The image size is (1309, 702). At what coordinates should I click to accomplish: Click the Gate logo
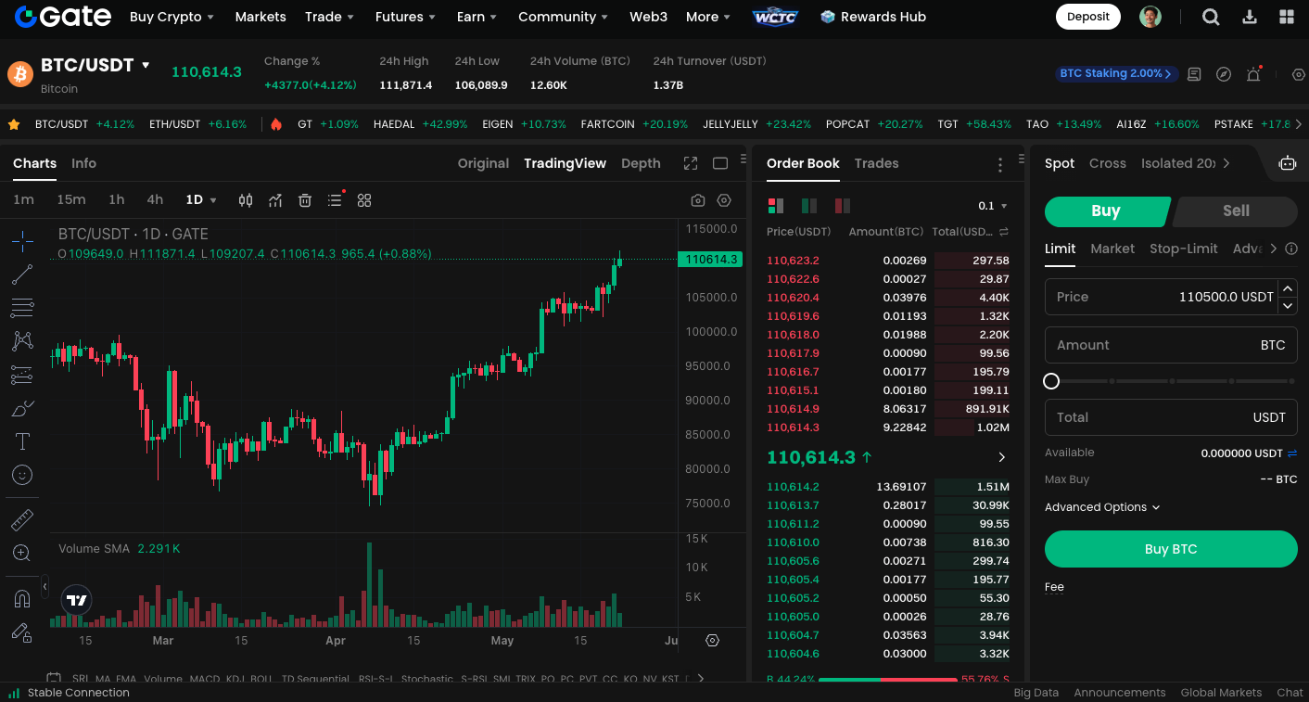[63, 17]
